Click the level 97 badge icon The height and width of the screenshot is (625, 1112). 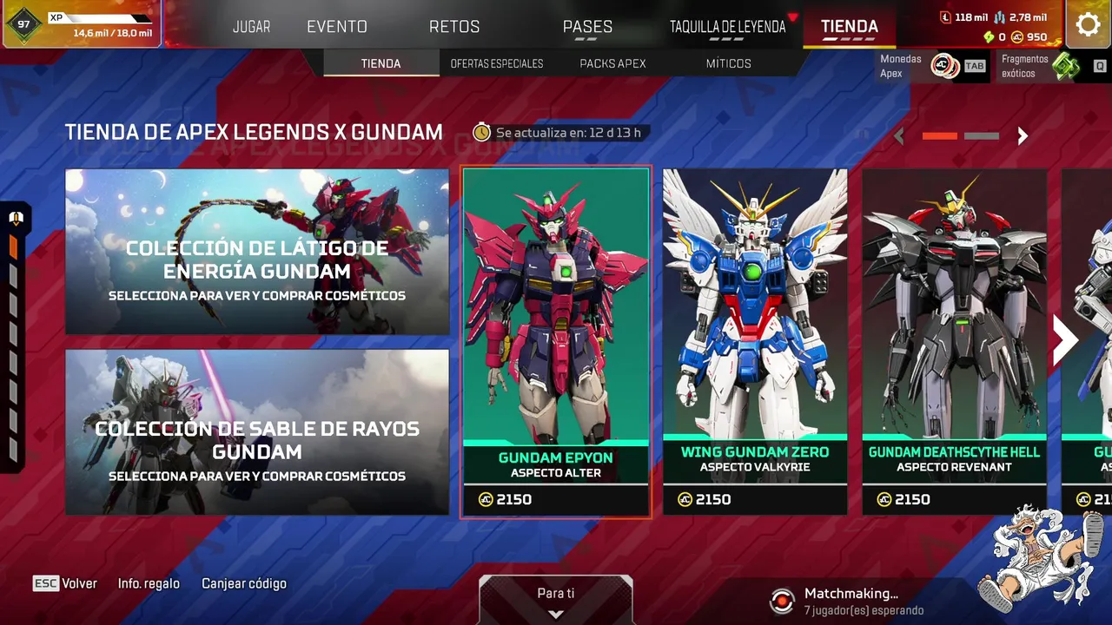click(x=23, y=24)
